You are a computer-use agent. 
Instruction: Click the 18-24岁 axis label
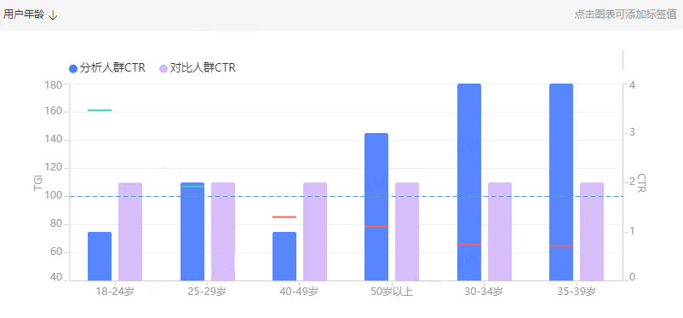tap(115, 292)
